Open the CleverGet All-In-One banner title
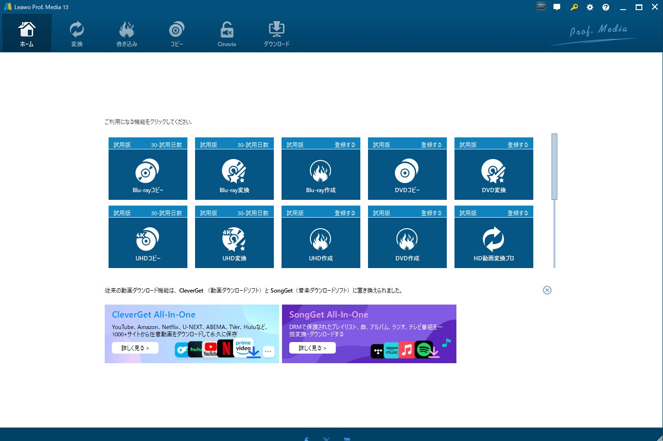663x441 pixels. [154, 315]
